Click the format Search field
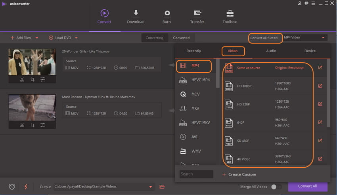This screenshot has width=337, height=195. tap(196, 174)
